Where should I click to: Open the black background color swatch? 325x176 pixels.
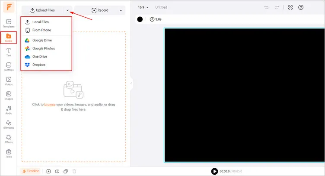pos(140,19)
